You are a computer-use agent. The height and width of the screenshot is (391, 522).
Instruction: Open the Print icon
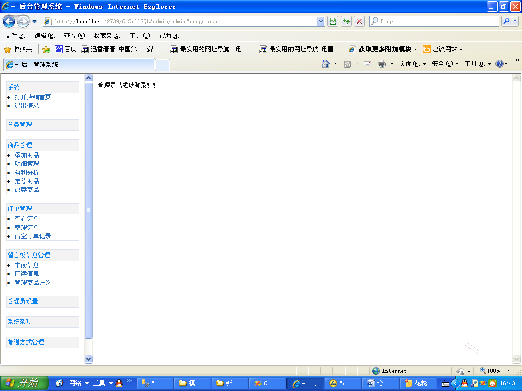[381, 63]
